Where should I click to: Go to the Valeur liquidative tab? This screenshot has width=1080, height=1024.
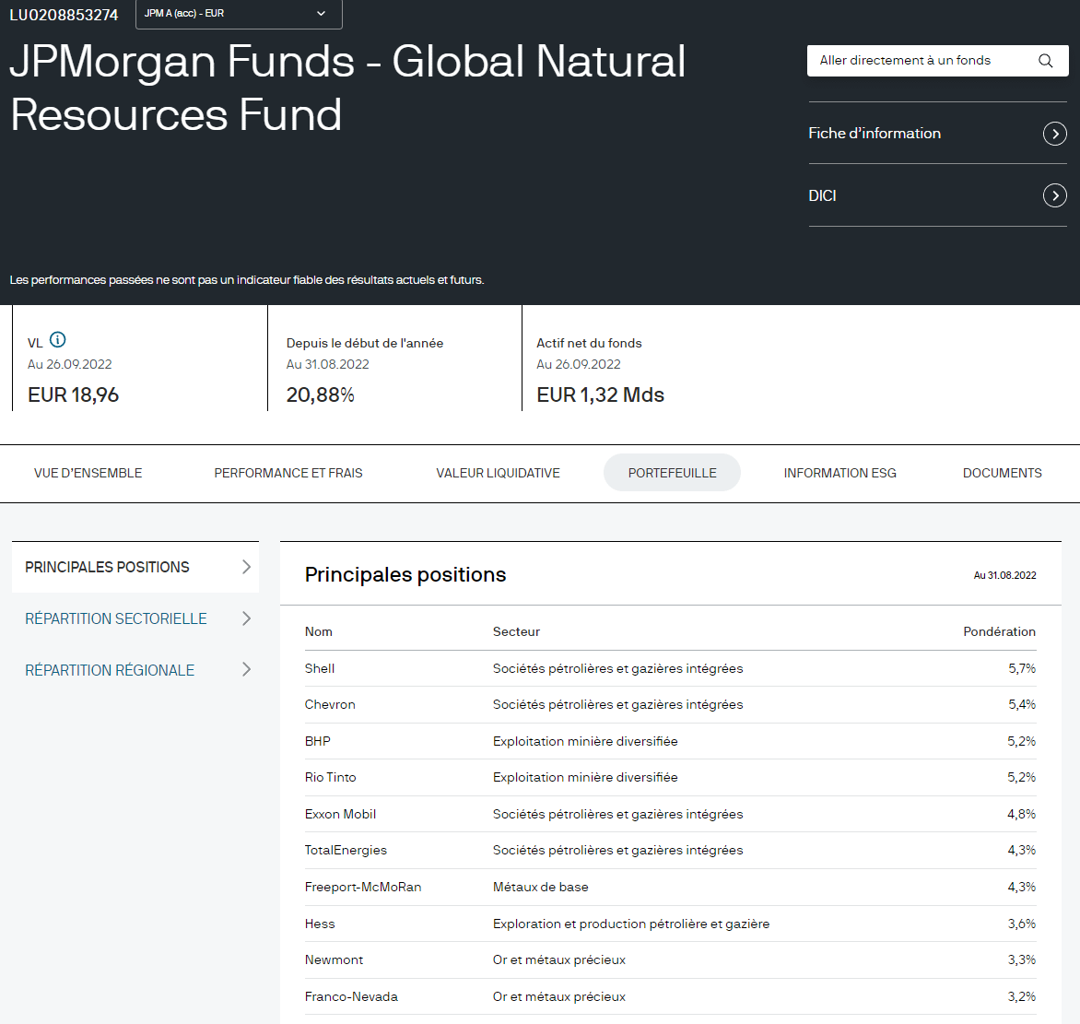tap(498, 473)
